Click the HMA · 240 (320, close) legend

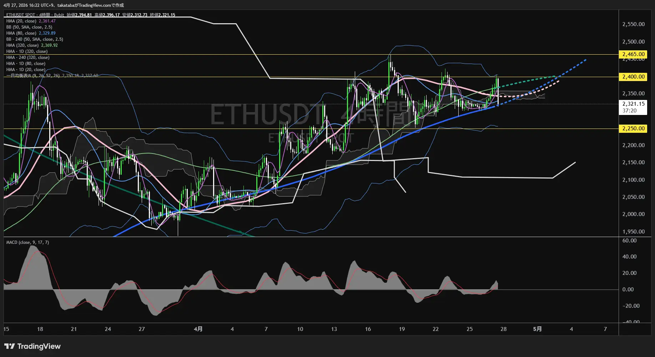(x=28, y=57)
